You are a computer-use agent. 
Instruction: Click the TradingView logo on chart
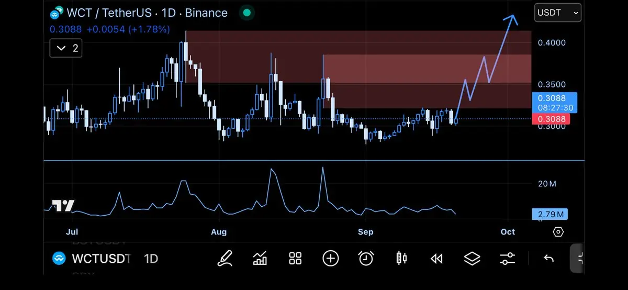[x=63, y=206]
